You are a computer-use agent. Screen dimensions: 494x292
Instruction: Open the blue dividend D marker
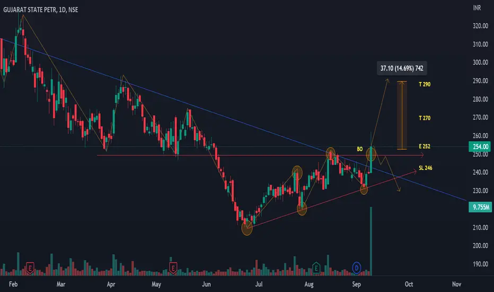pos(356,268)
